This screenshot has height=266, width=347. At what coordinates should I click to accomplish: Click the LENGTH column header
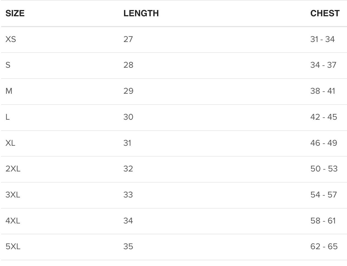click(x=141, y=13)
